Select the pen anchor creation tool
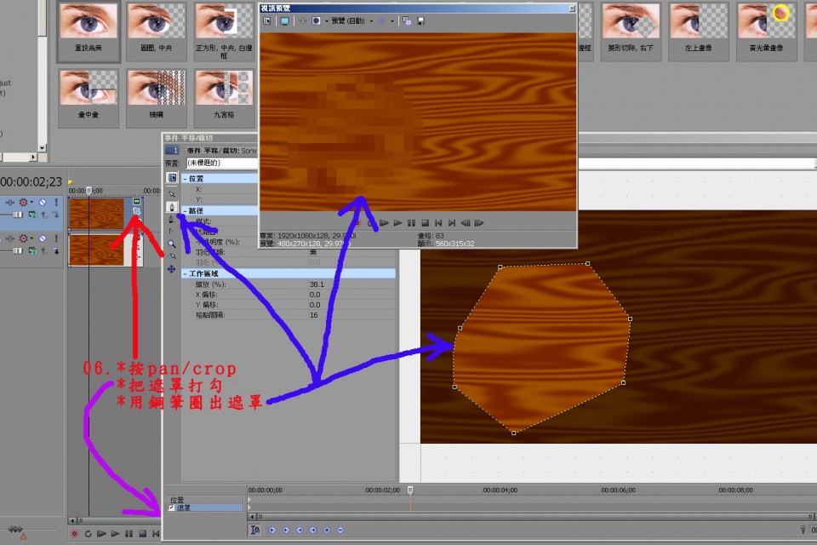The height and width of the screenshot is (545, 817). coord(172,207)
